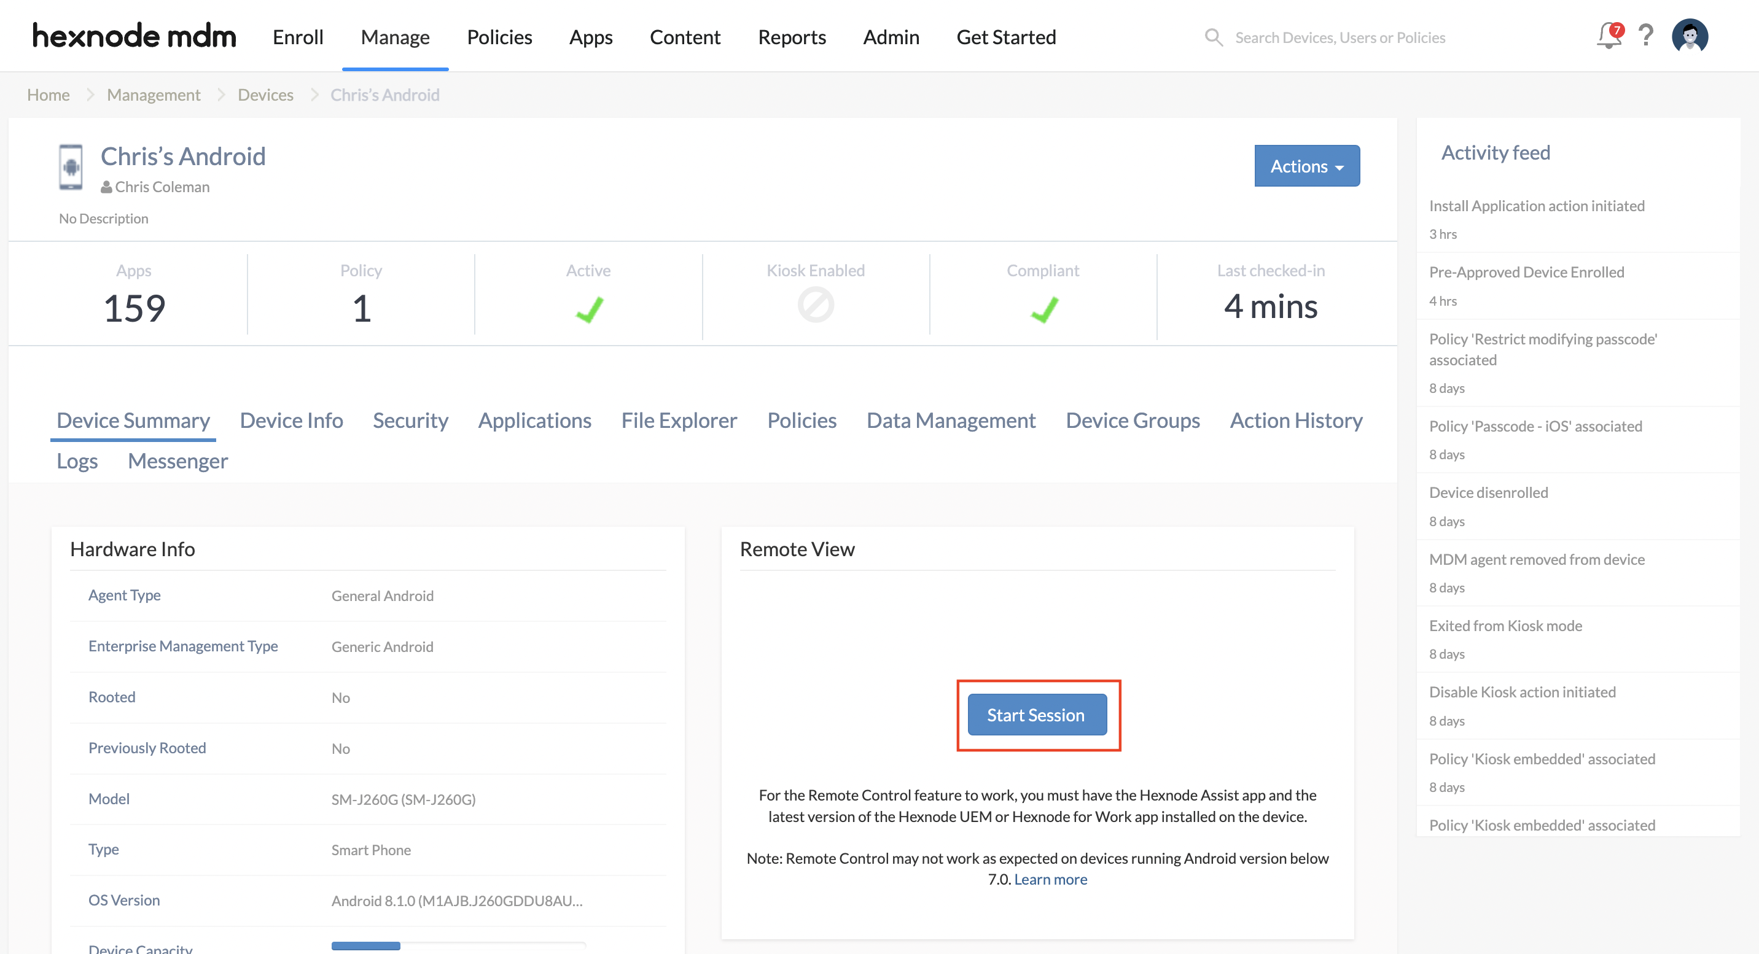Screen dimensions: 1759x954
Task: Switch to the Action History tab
Action: 1295,421
